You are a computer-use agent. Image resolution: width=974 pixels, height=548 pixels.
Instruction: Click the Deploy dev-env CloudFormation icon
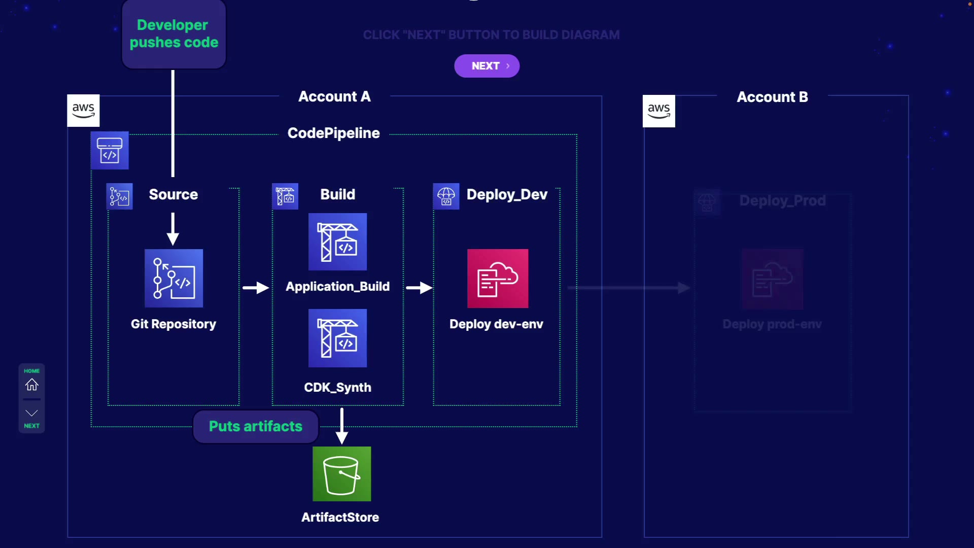(x=497, y=278)
